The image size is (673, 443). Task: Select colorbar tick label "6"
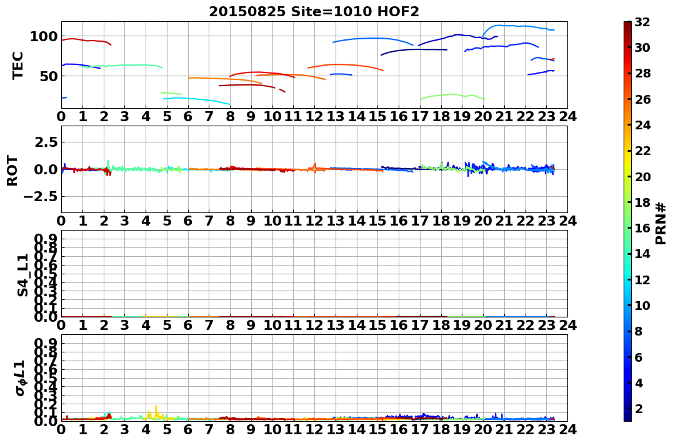639,357
